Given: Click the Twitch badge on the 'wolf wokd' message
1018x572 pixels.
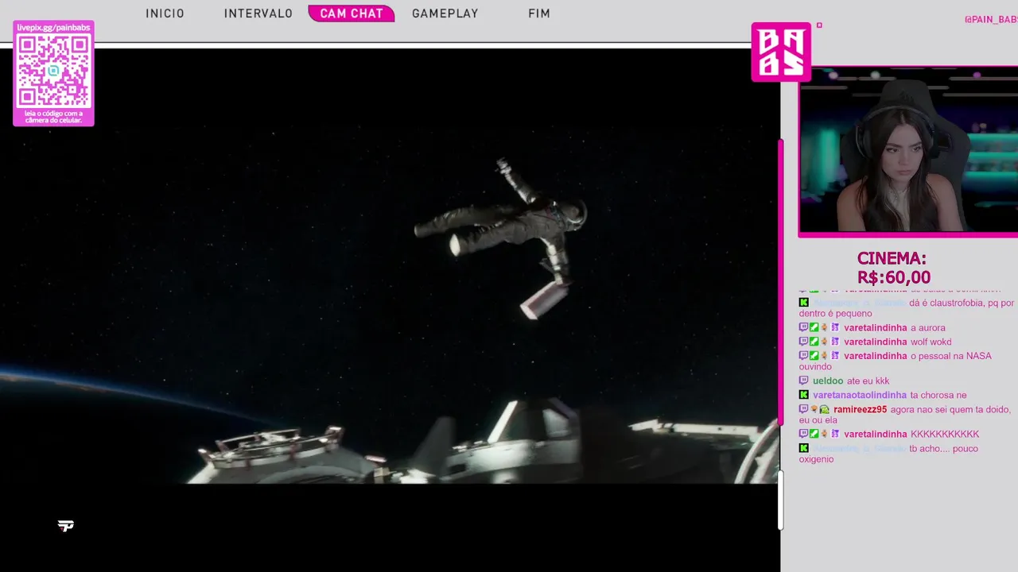Looking at the screenshot, I should (x=803, y=342).
